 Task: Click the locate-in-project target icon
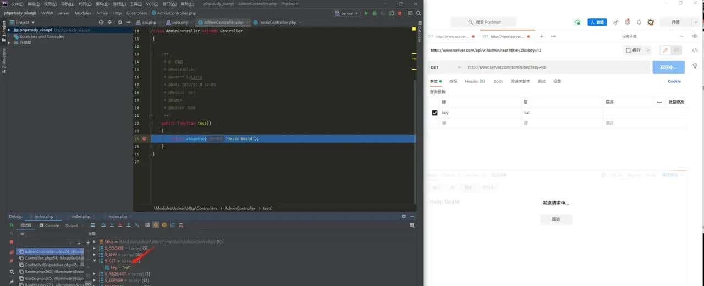[101, 22]
